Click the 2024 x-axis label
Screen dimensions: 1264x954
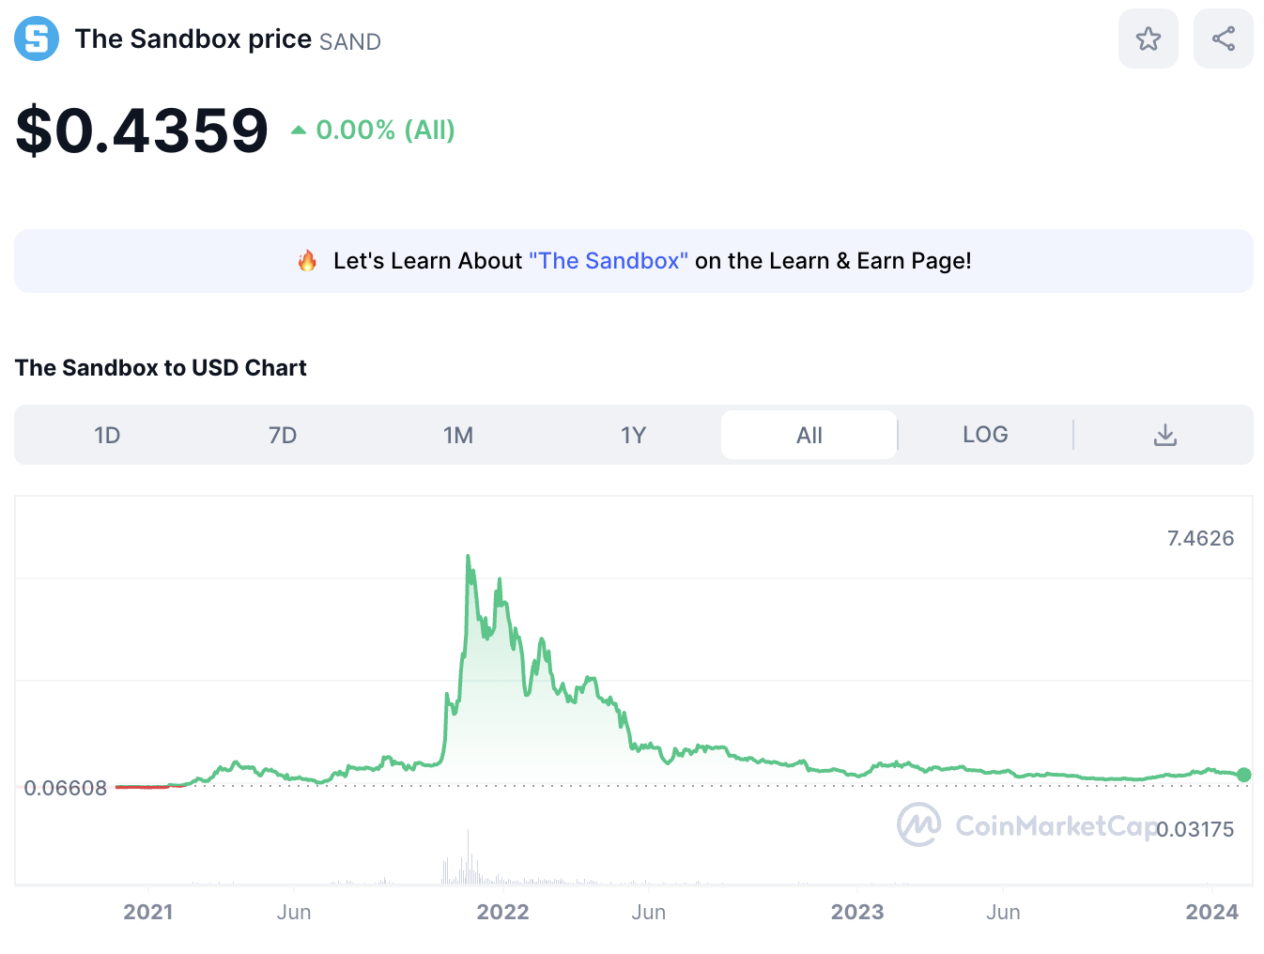[1211, 912]
